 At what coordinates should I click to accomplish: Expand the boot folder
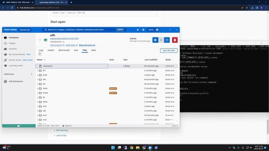coord(38,75)
